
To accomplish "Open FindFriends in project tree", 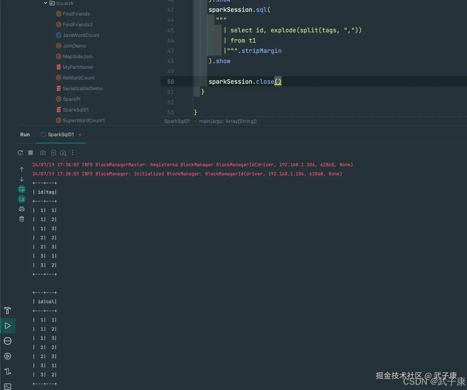I will tap(76, 14).
